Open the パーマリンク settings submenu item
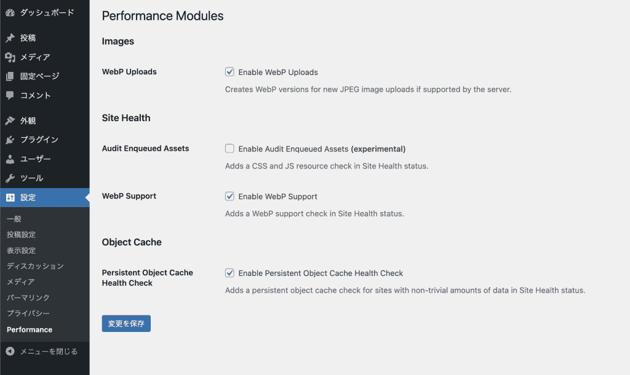The image size is (630, 375). point(28,298)
